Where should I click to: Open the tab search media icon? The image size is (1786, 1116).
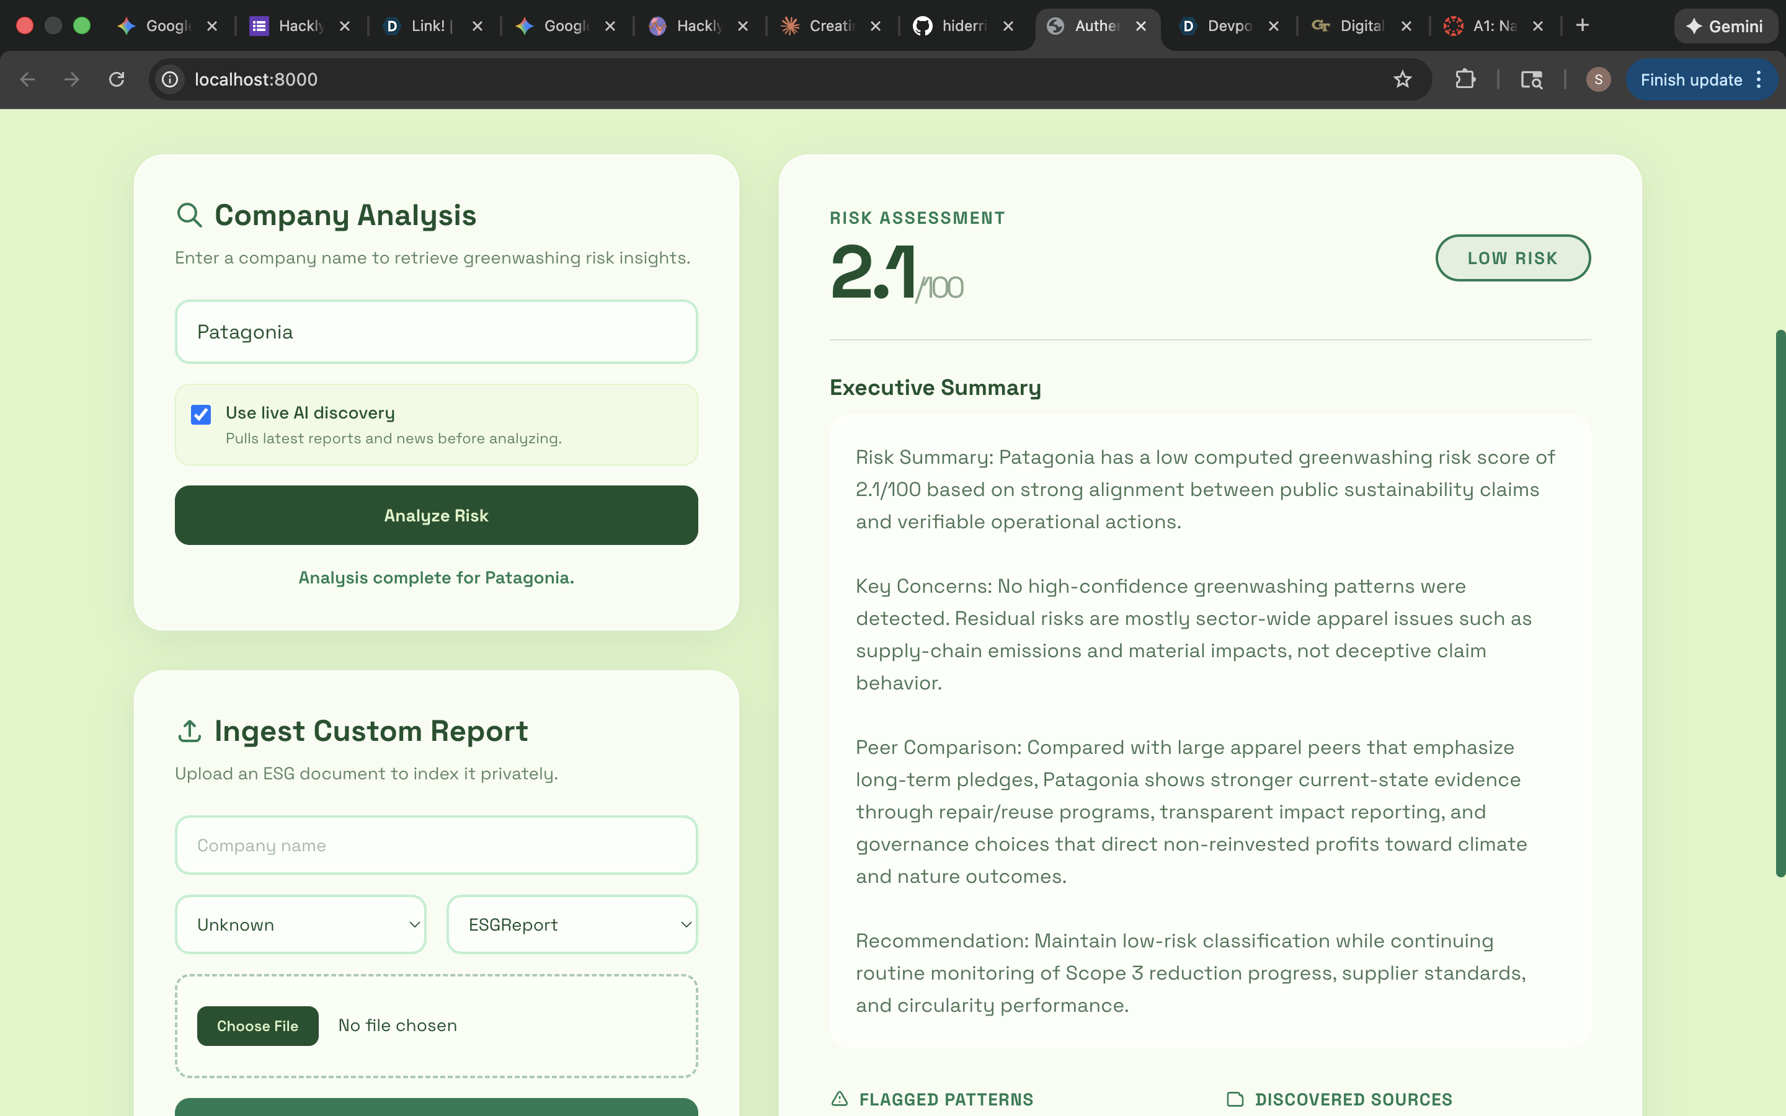click(x=1531, y=79)
